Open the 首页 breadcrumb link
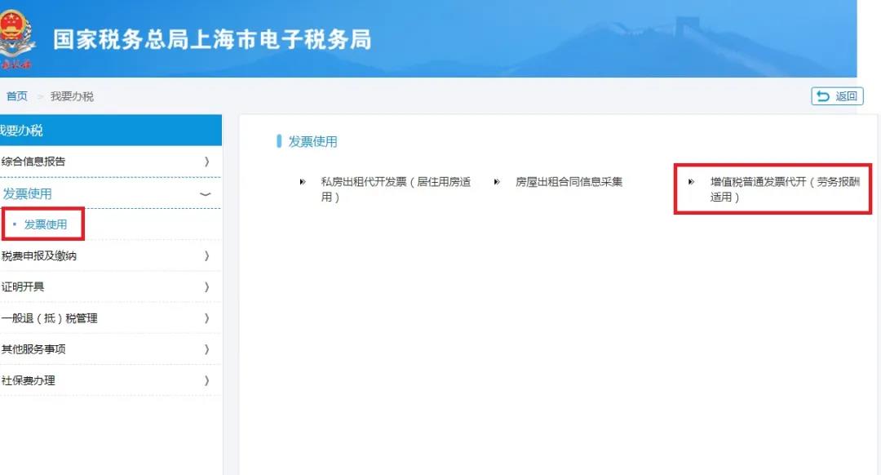Viewport: 881px width, 475px height. pos(16,95)
